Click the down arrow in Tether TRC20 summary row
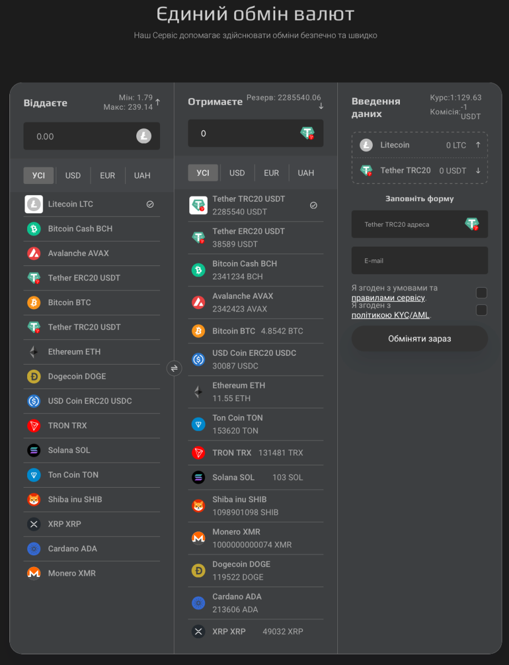This screenshot has height=665, width=509. 478,171
